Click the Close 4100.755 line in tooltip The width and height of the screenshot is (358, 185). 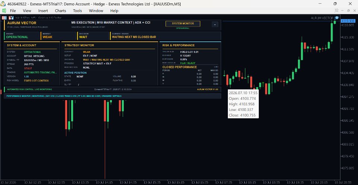click(x=242, y=115)
